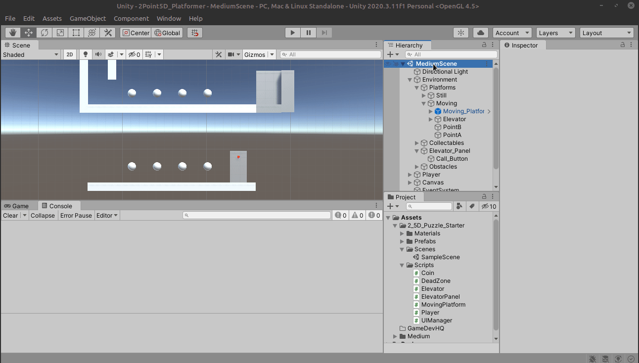
Task: Collapse the Environment object in Hierarchy
Action: click(410, 80)
